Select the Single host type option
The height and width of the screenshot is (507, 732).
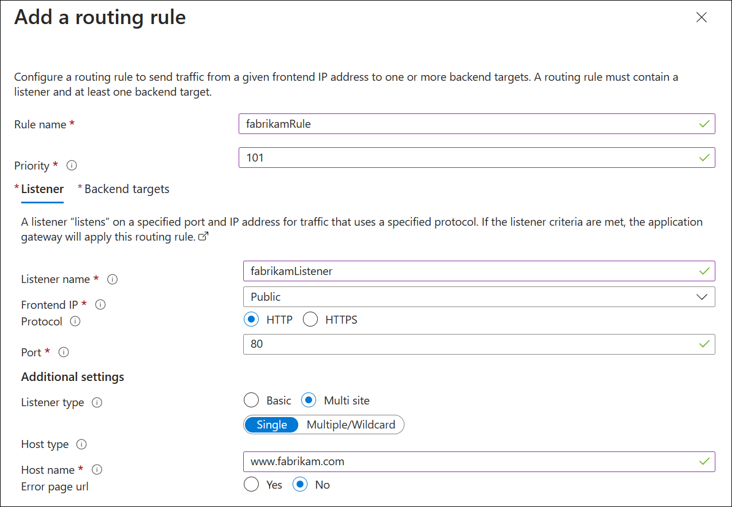(272, 425)
